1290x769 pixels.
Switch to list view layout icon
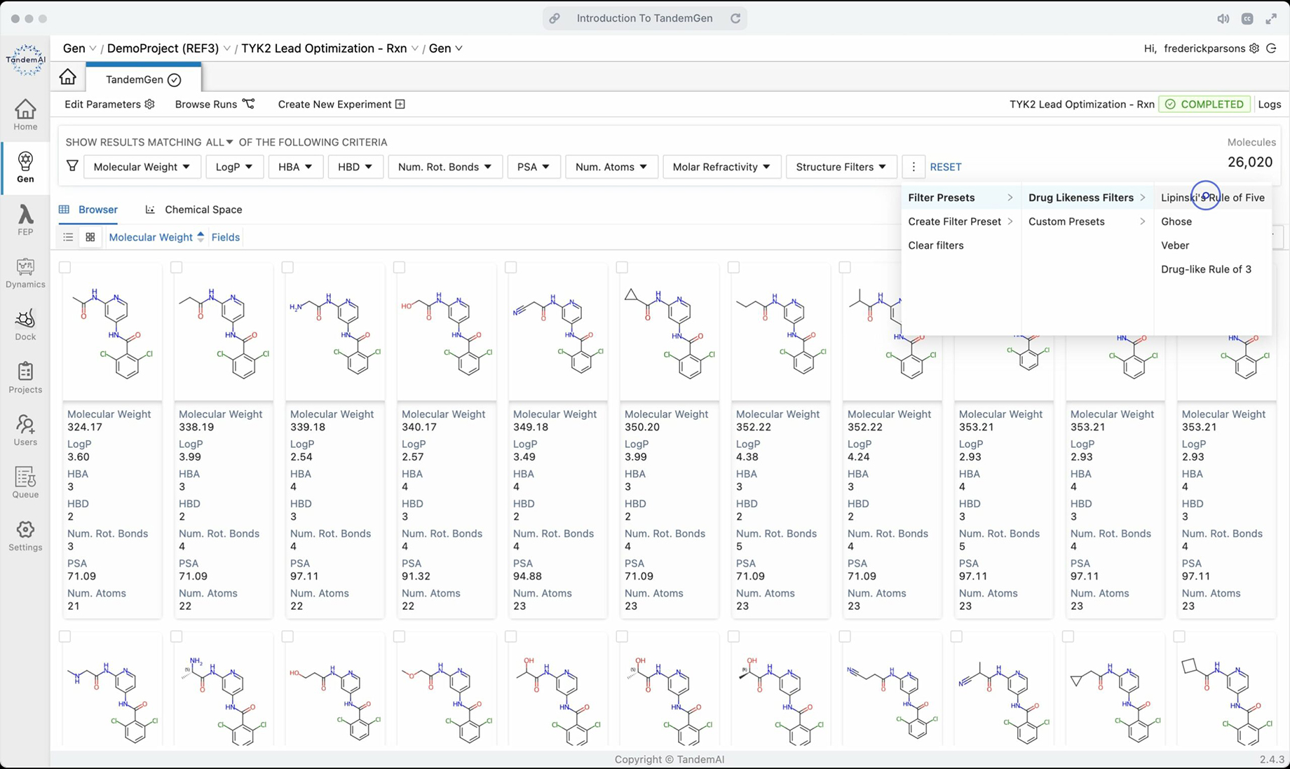[x=68, y=238]
